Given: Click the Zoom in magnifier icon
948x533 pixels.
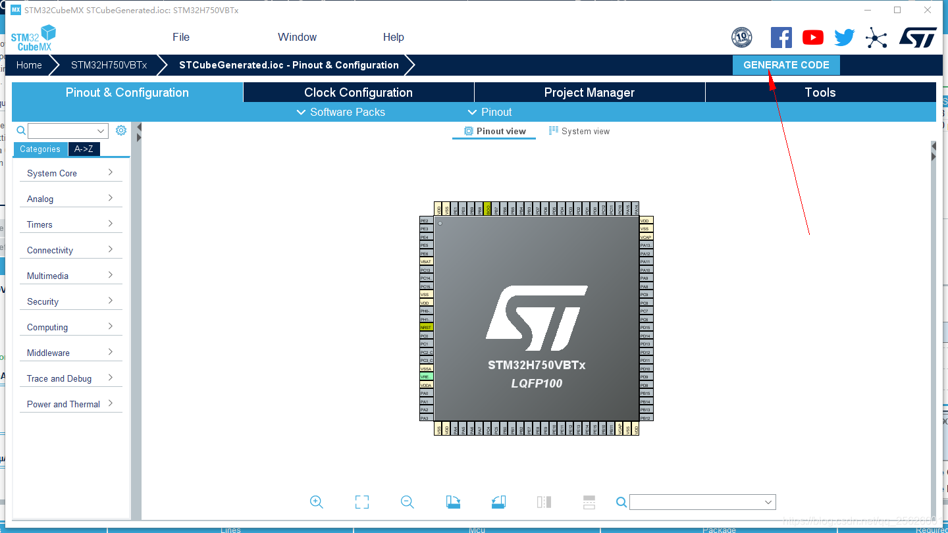Looking at the screenshot, I should tap(317, 502).
